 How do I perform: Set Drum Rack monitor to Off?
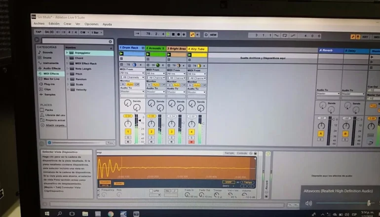pos(137,84)
